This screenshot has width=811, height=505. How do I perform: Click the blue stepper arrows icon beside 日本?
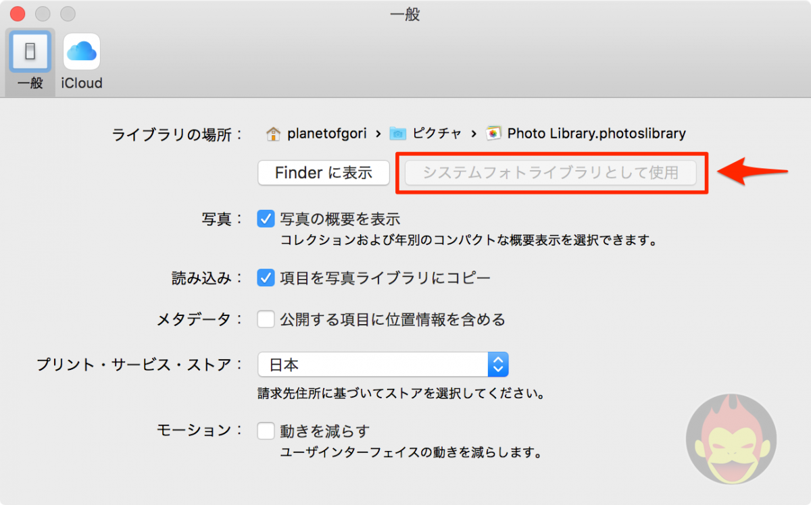(x=498, y=364)
